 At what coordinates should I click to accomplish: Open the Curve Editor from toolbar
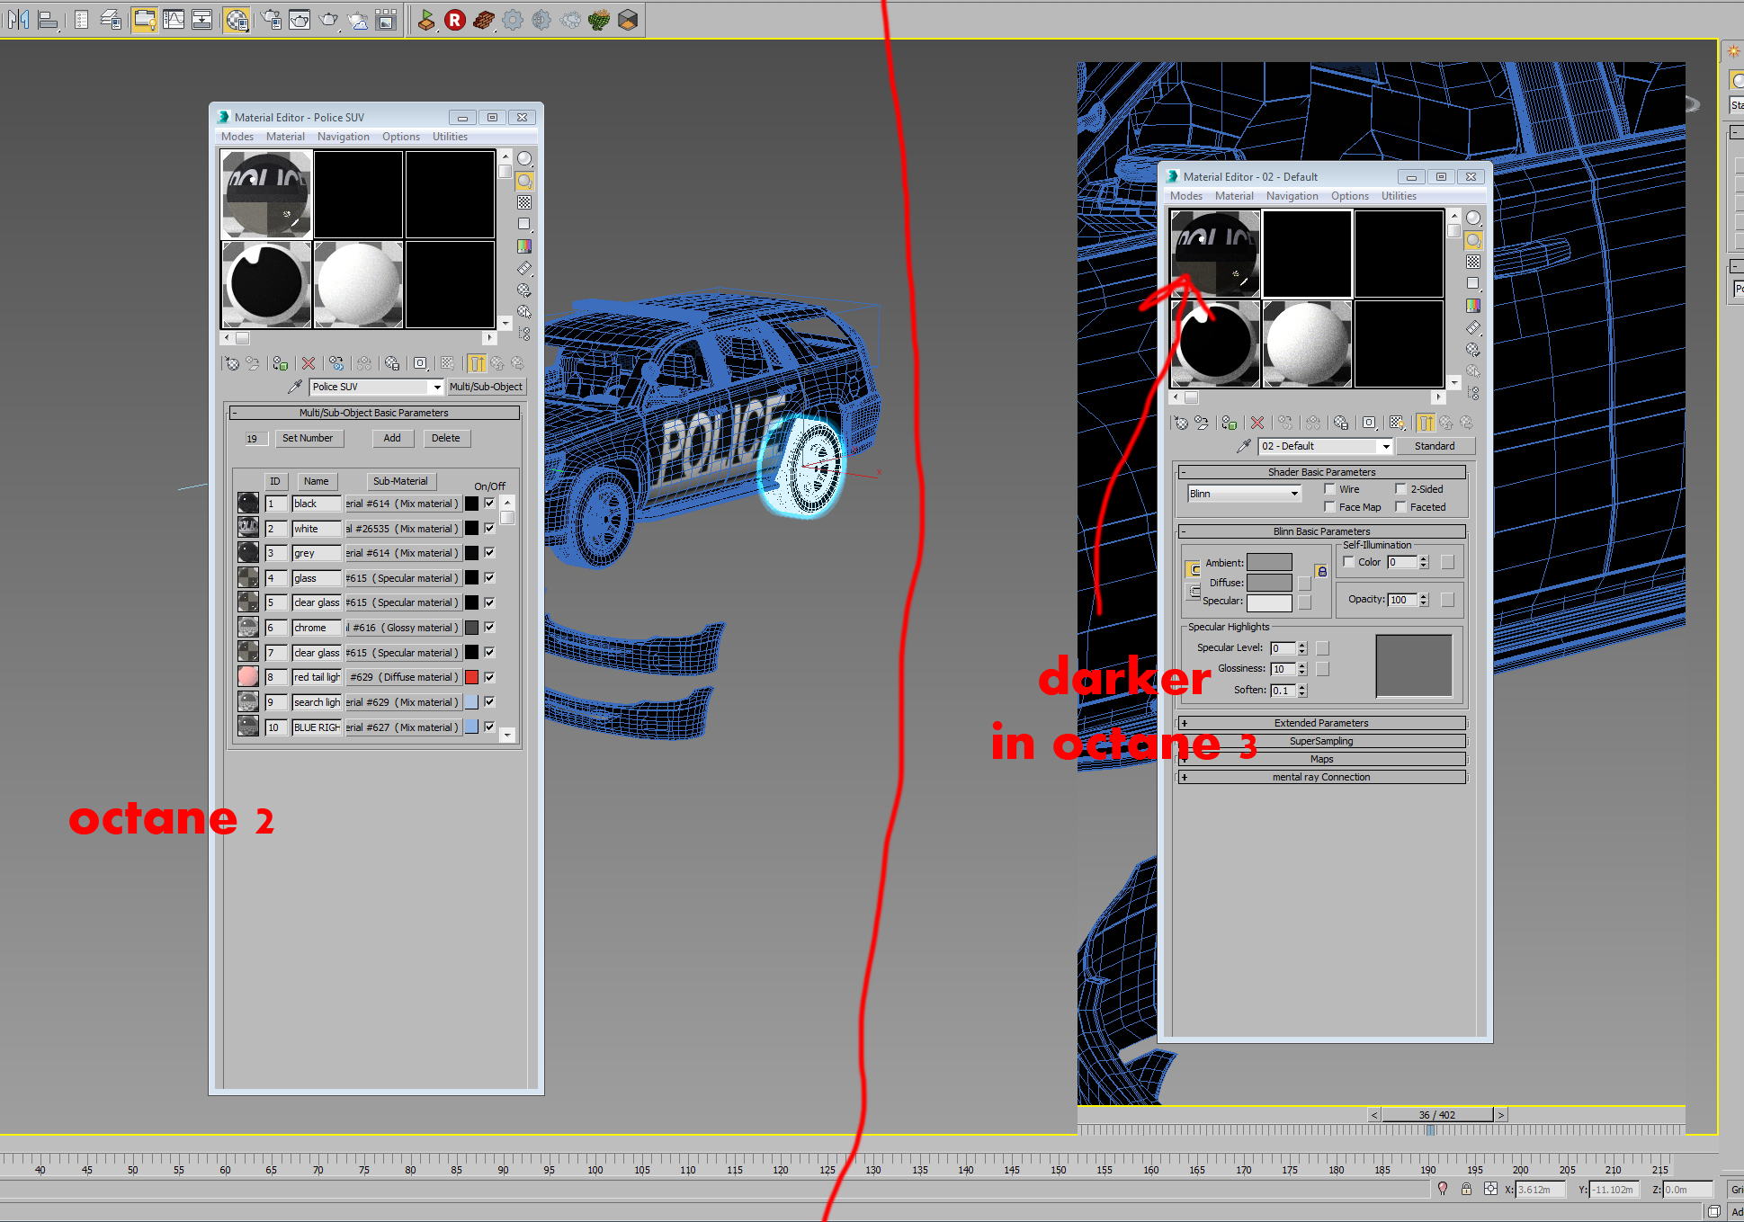pos(174,19)
